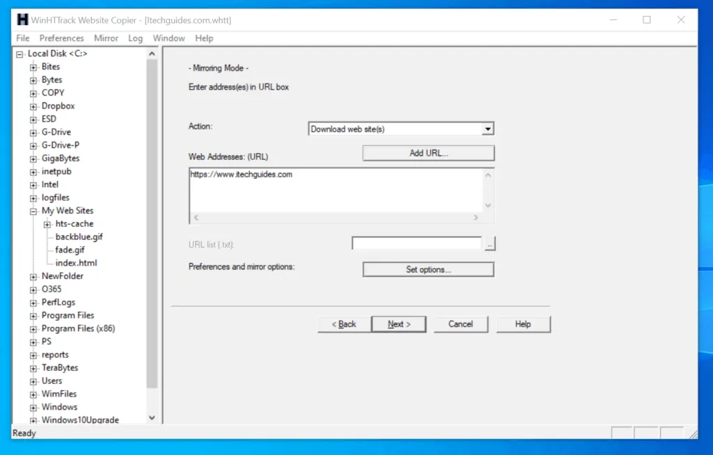This screenshot has width=713, height=455.
Task: Click the Help button in wizard
Action: pyautogui.click(x=523, y=324)
